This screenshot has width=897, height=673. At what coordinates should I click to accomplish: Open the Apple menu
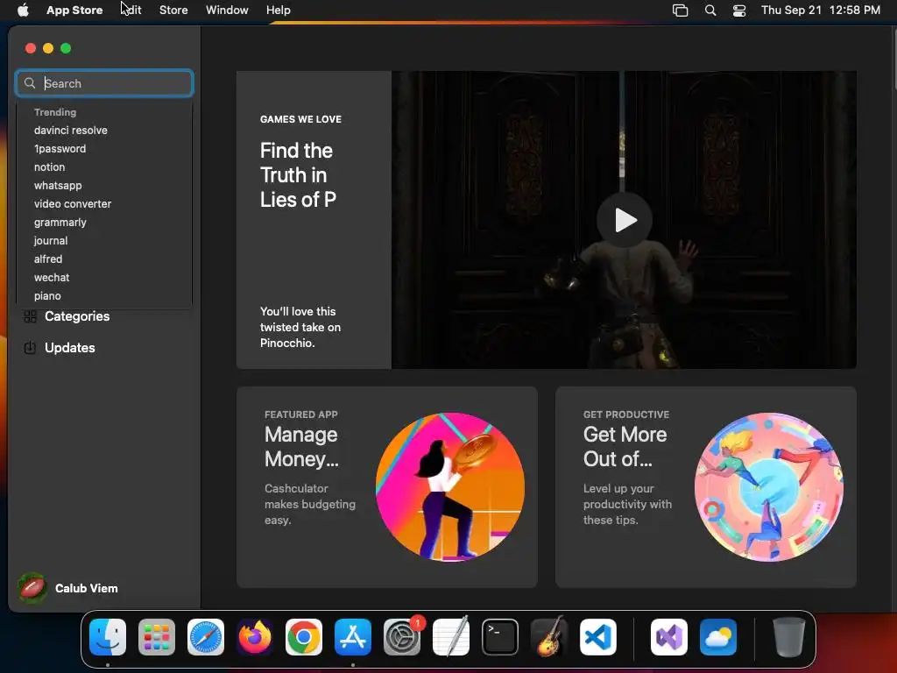click(x=23, y=10)
